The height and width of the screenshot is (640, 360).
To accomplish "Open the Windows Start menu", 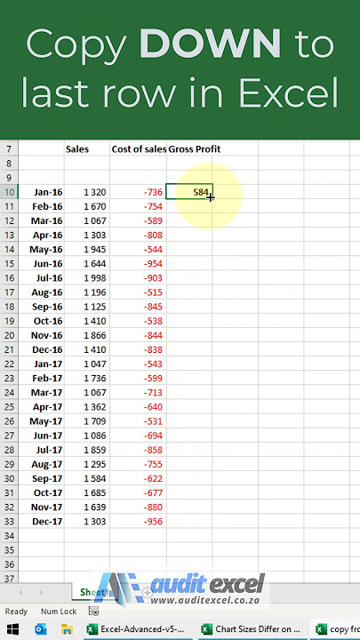I will (12, 629).
